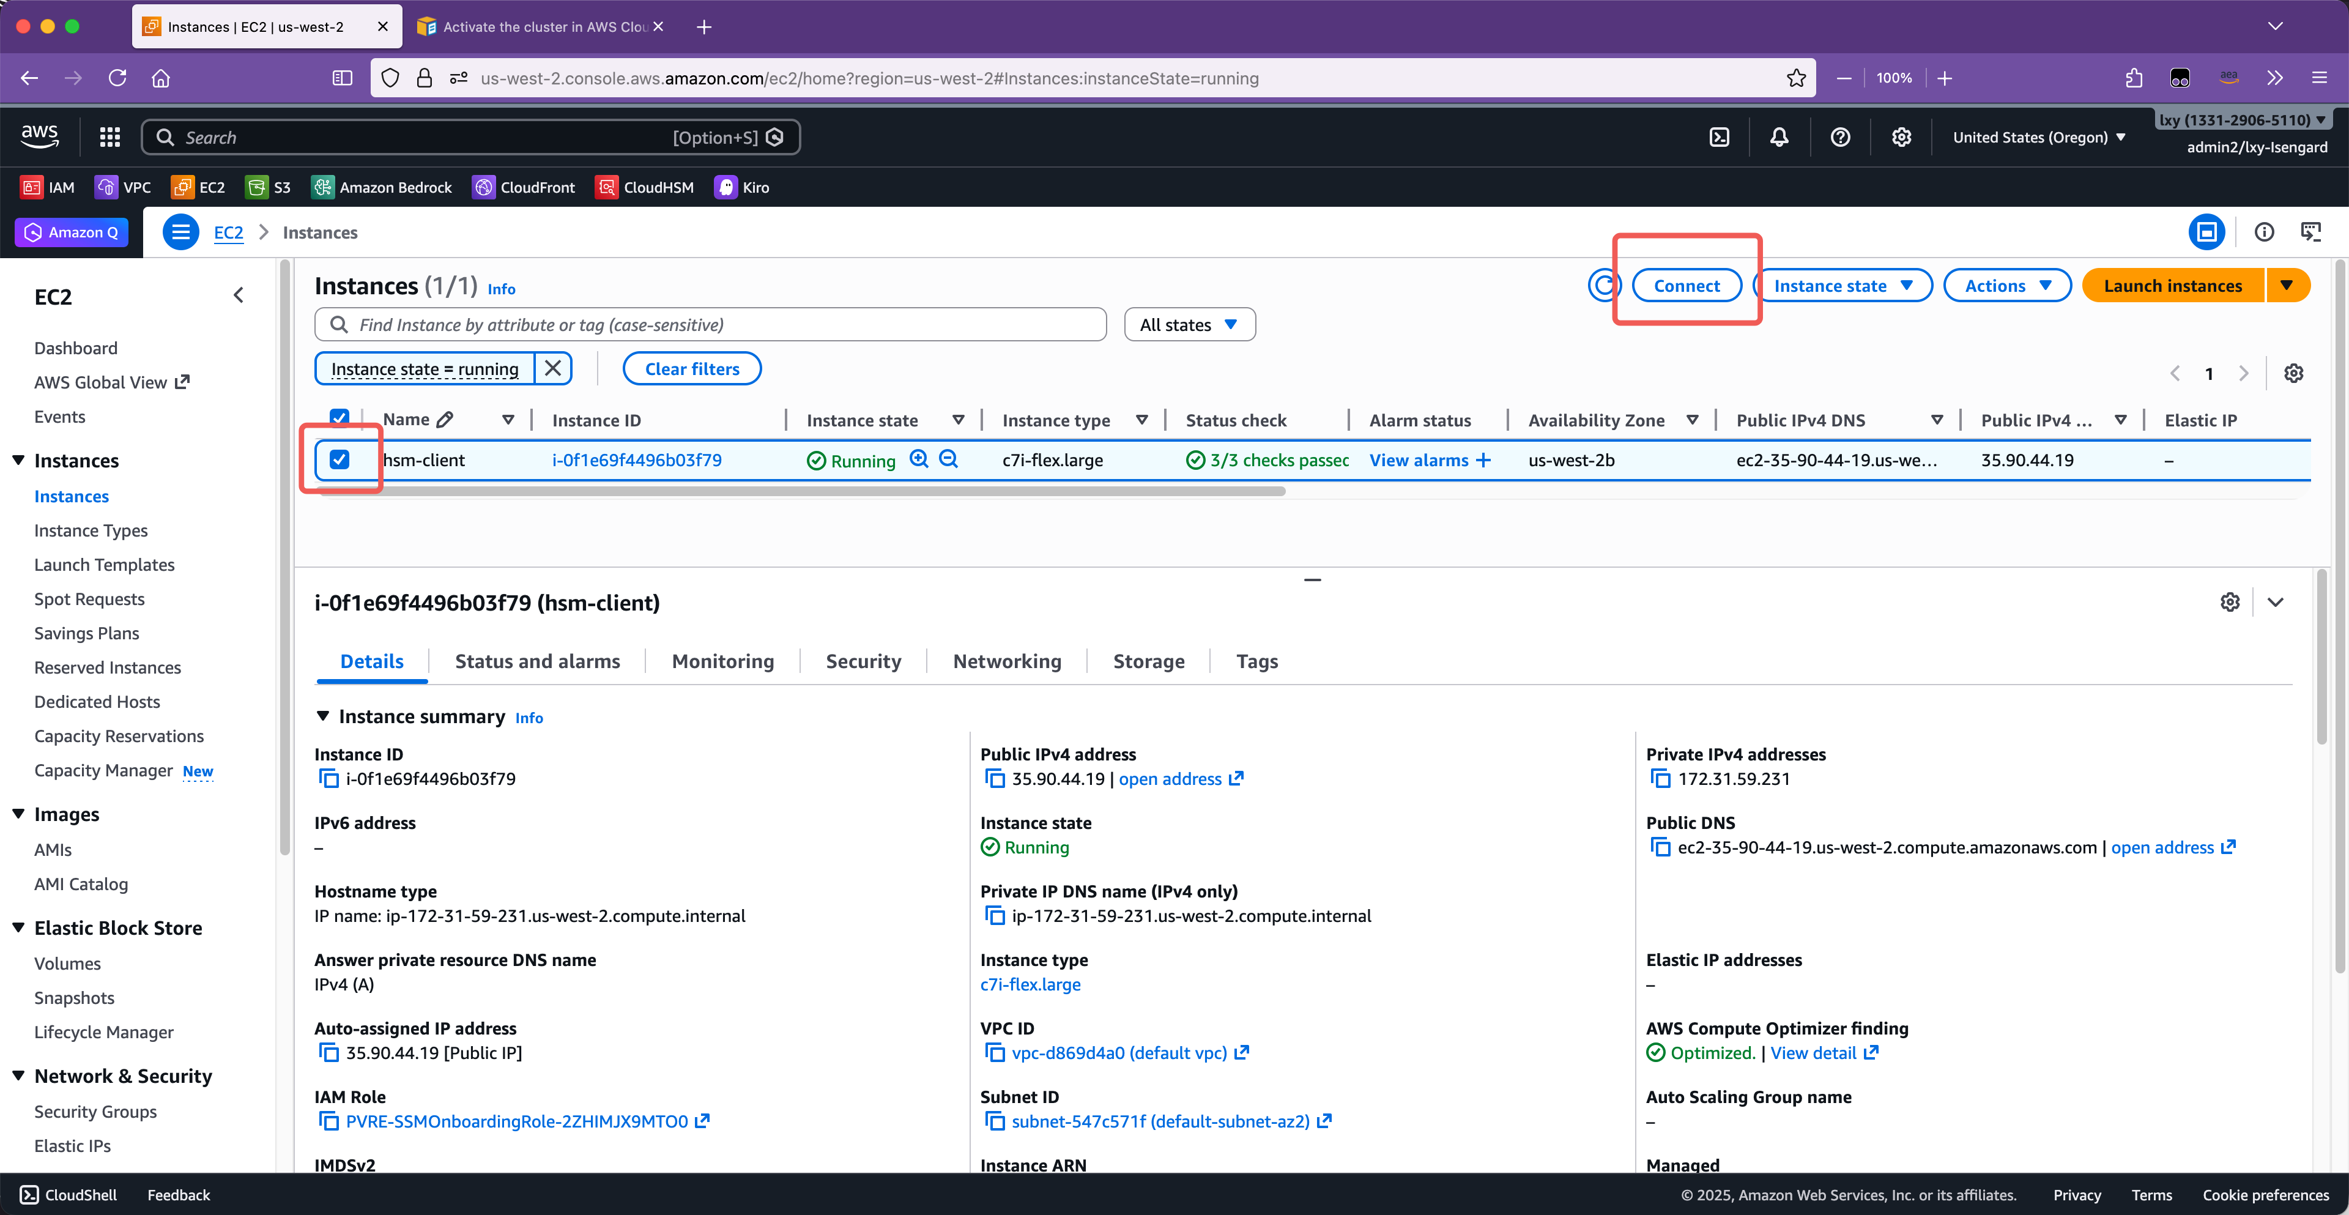Expand the Instance state dropdown button
The width and height of the screenshot is (2349, 1215).
tap(1842, 286)
